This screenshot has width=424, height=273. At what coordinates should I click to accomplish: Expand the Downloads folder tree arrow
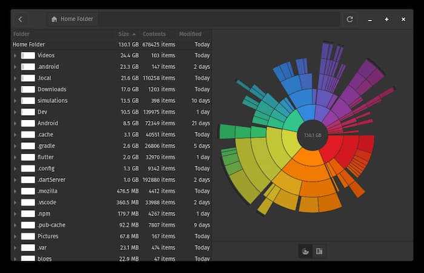(15, 90)
